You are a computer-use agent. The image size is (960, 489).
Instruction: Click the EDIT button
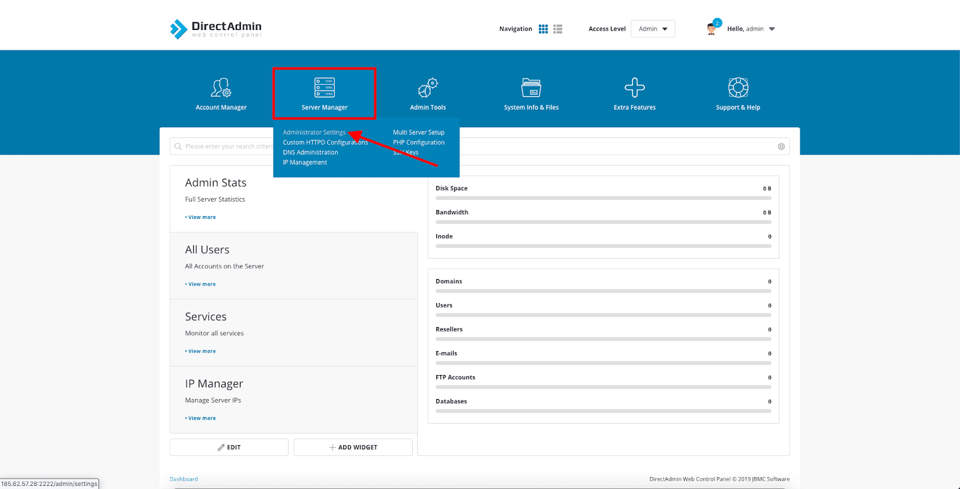(x=229, y=448)
